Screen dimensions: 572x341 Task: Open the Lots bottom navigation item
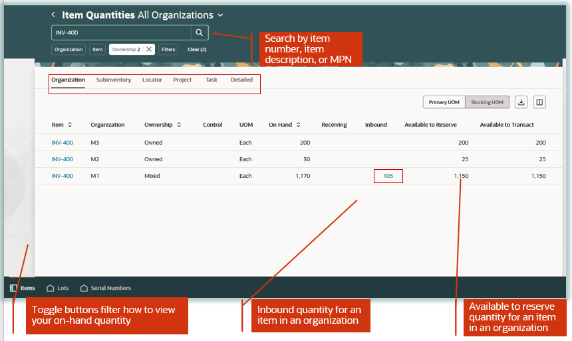pyautogui.click(x=58, y=288)
